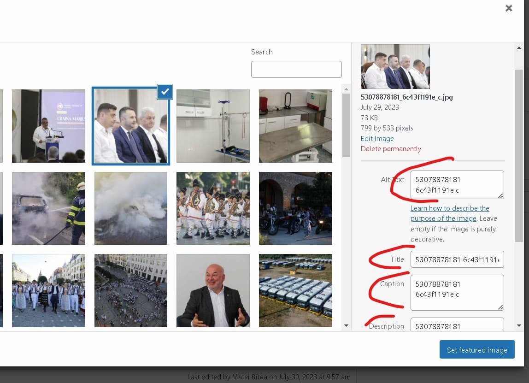The width and height of the screenshot is (529, 383).
Task: Select the aerial bus parking lot thumbnail
Action: pyautogui.click(x=295, y=290)
